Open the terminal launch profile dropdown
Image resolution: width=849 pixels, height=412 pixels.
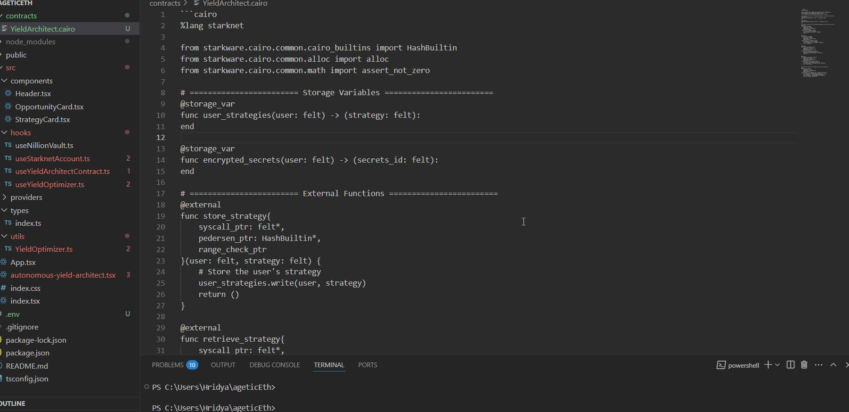pos(777,365)
